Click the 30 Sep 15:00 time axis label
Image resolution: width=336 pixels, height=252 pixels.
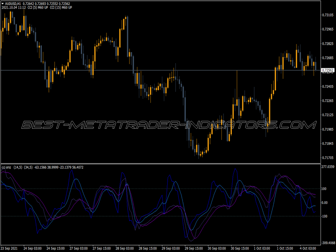240,249
